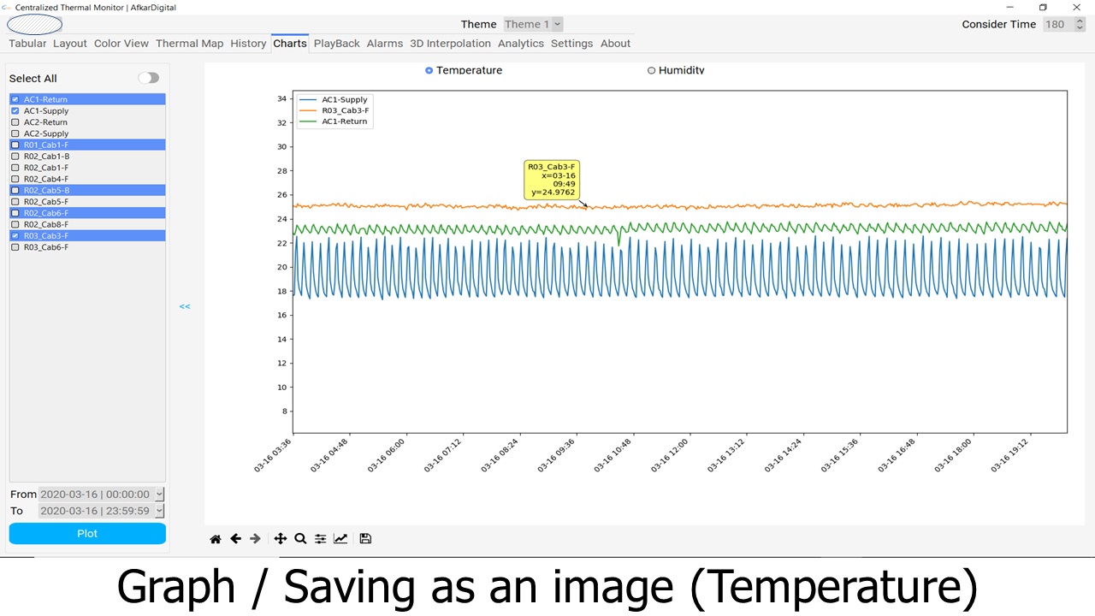Select the Humidity radio button
This screenshot has width=1095, height=616.
click(x=652, y=70)
